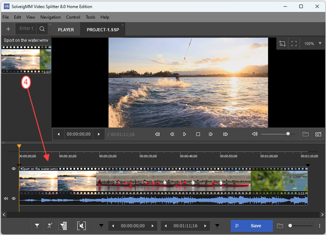Click the start time field 00:00:00;00 in the bottom bar
The width and height of the screenshot is (326, 235).
[x=133, y=226]
